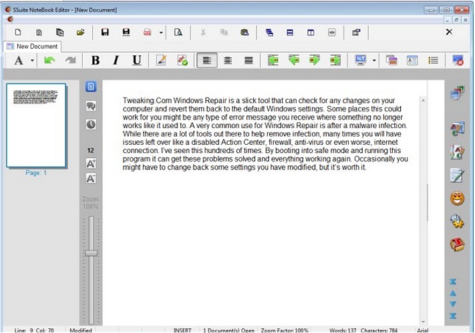Cut selection with the scissors icon
Image resolution: width=475 pixels, height=333 pixels.
[203, 32]
